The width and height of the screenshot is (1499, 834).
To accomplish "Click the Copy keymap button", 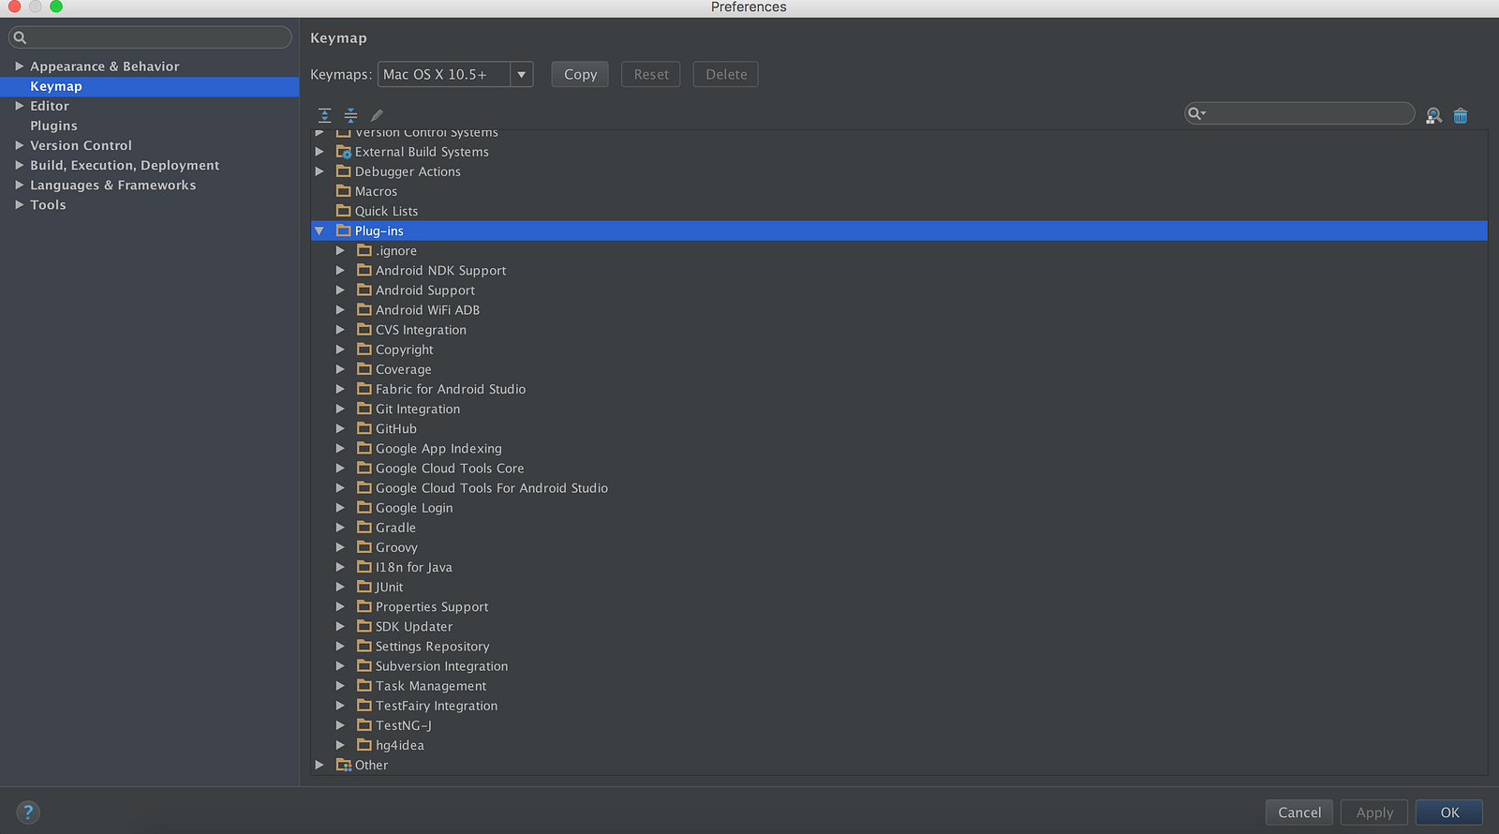I will click(580, 74).
